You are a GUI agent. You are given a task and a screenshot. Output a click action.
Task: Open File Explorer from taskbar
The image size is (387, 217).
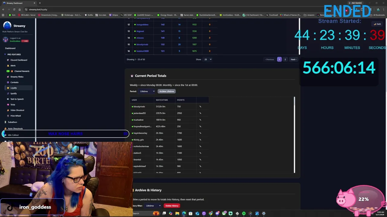pos(177,213)
